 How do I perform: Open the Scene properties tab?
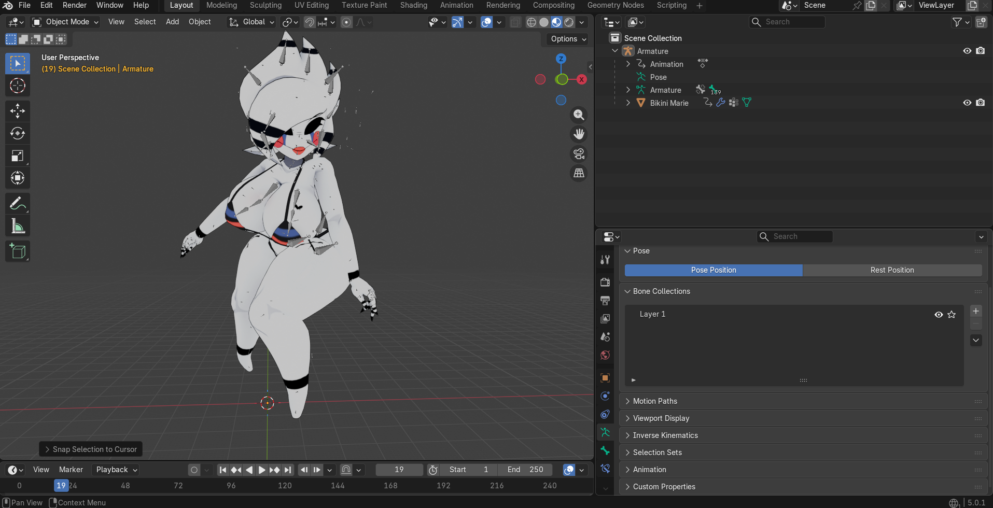pyautogui.click(x=605, y=336)
